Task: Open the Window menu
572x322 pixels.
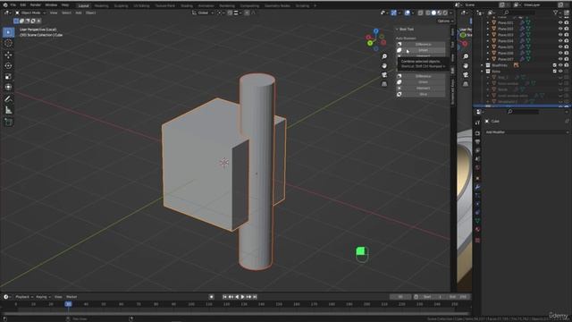Action: click(51, 5)
